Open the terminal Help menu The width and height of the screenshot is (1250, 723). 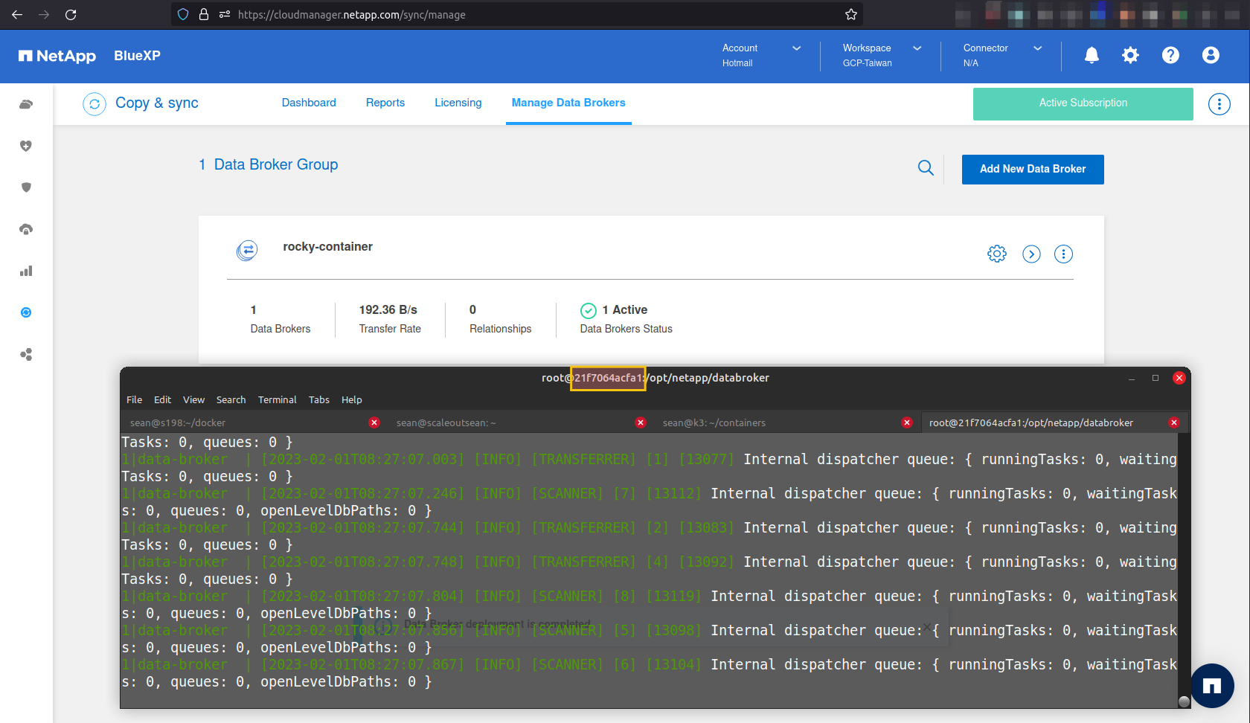[351, 399]
